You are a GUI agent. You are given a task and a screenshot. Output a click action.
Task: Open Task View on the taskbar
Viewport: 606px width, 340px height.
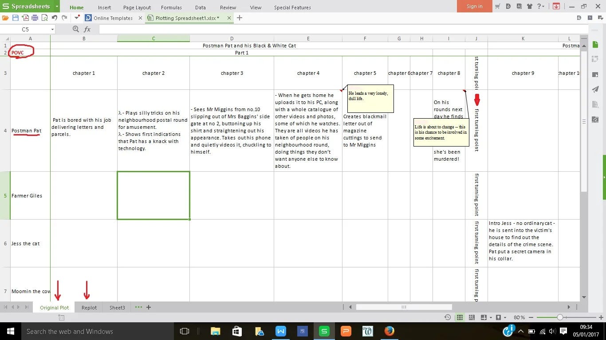coord(185,331)
